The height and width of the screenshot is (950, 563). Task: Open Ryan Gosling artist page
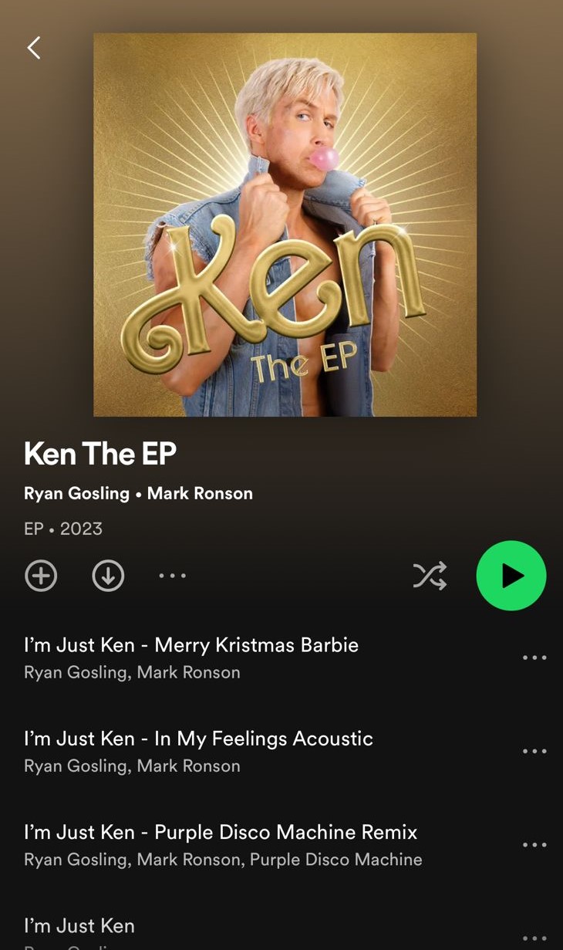(76, 494)
